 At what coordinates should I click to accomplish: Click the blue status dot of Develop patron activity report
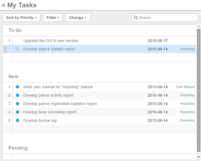(18, 95)
